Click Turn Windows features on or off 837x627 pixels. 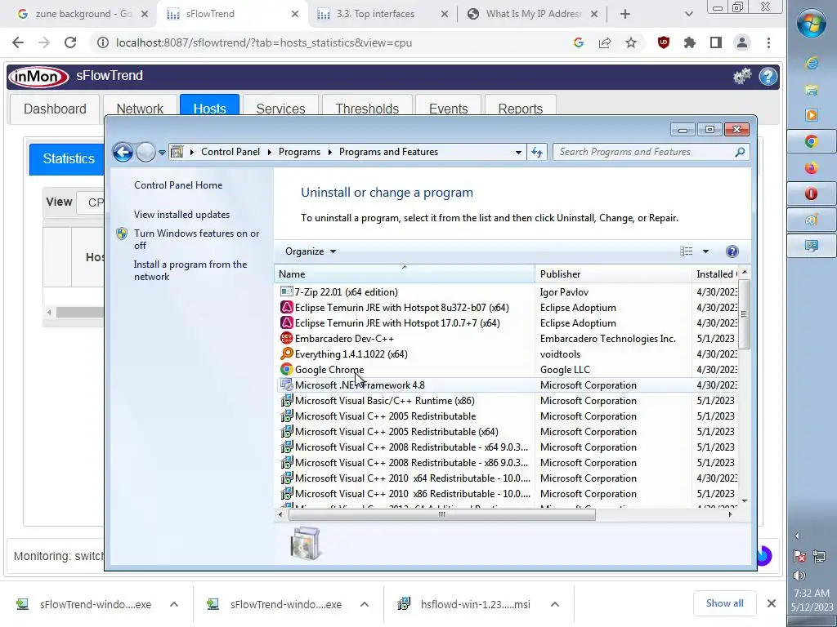(196, 239)
